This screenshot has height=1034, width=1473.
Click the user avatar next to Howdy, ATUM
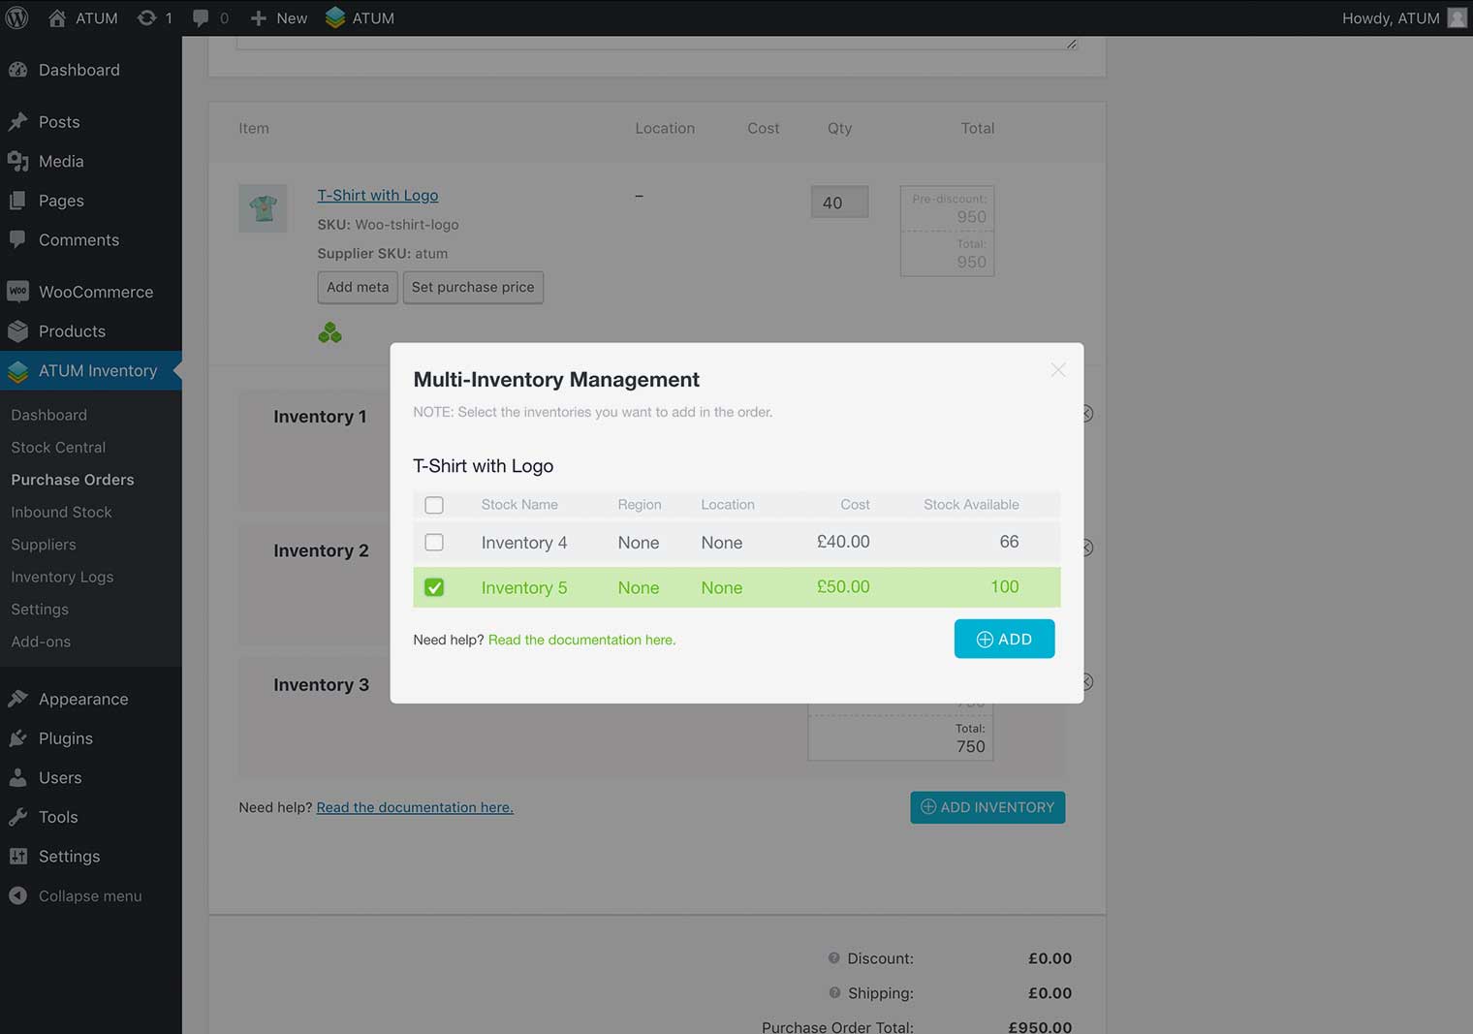1456,18
